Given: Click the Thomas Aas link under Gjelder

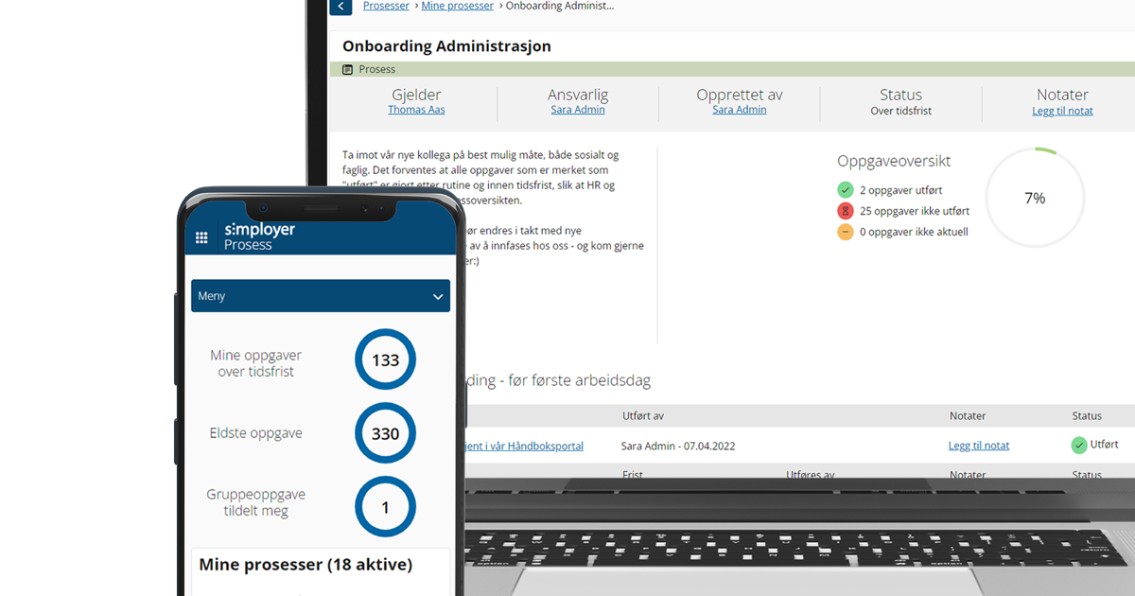Looking at the screenshot, I should coord(416,109).
